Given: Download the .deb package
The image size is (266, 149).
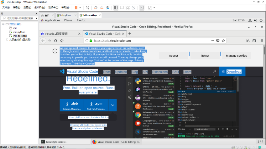Looking at the screenshot, I should [x=71, y=105].
